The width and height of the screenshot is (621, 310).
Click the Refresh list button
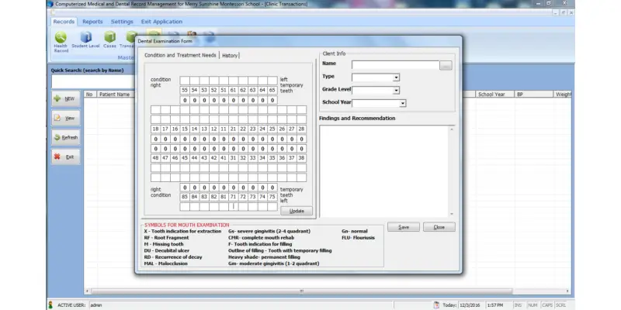tap(66, 138)
